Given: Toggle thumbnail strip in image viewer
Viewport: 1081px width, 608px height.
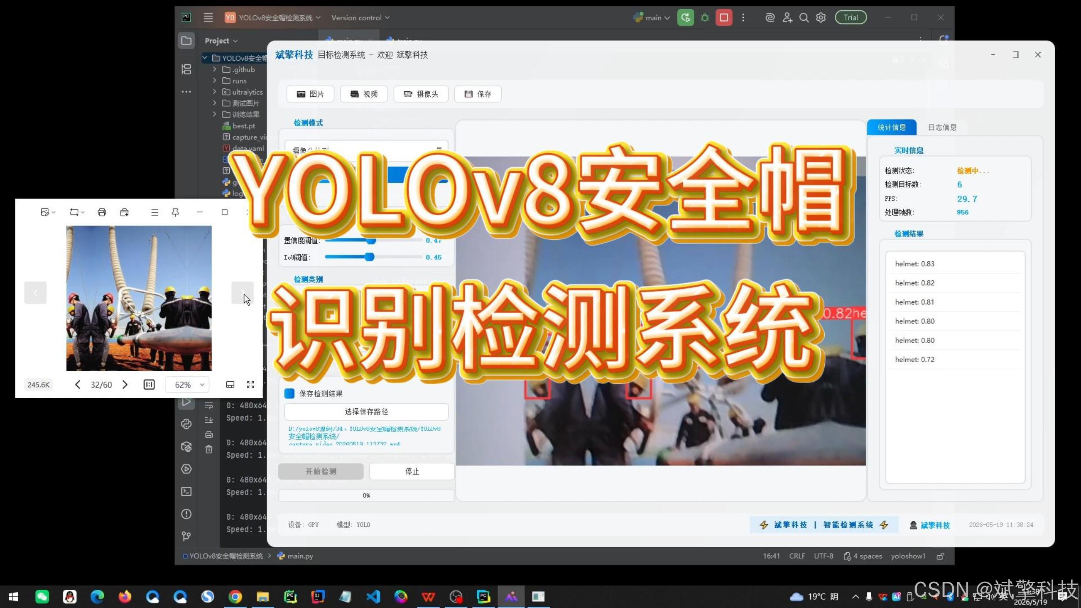Looking at the screenshot, I should pyautogui.click(x=230, y=385).
